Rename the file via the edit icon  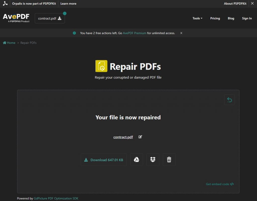point(140,137)
